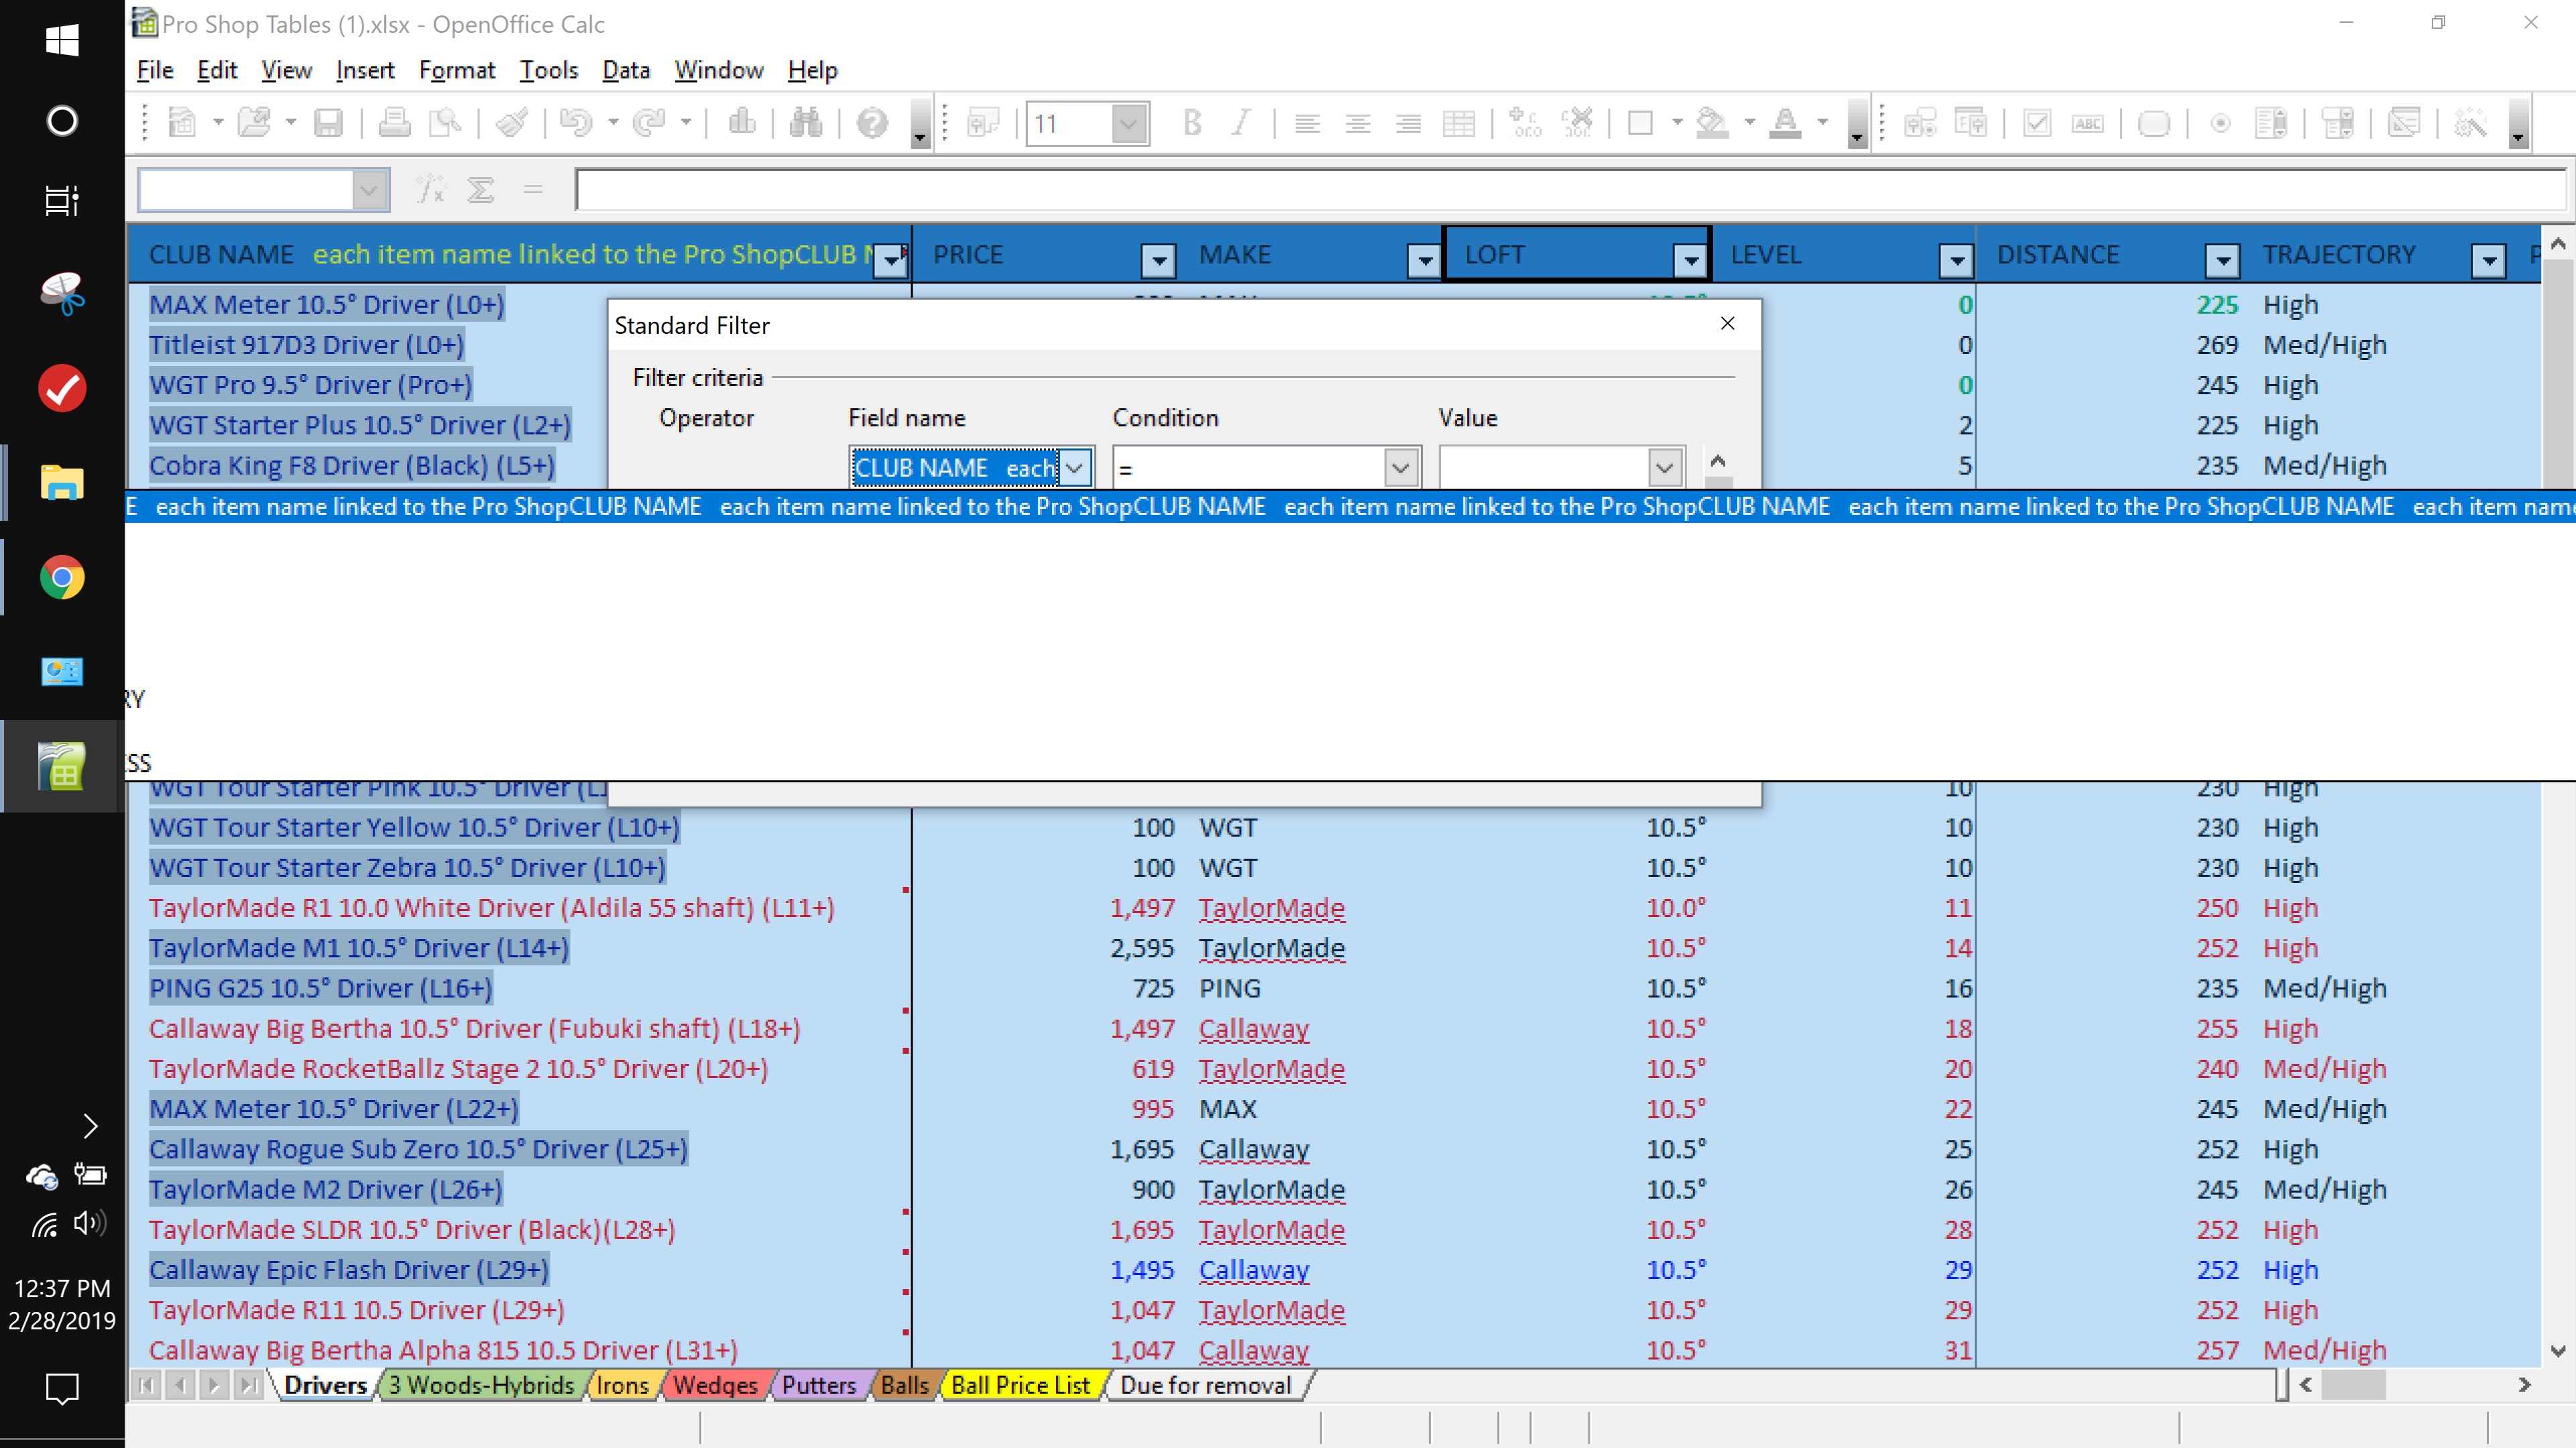Click the Print icon
The height and width of the screenshot is (1448, 2576).
(394, 123)
